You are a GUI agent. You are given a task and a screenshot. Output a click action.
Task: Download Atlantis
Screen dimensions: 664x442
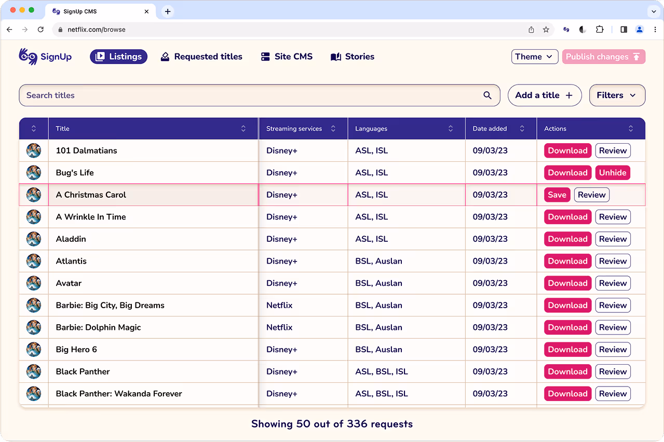coord(567,261)
